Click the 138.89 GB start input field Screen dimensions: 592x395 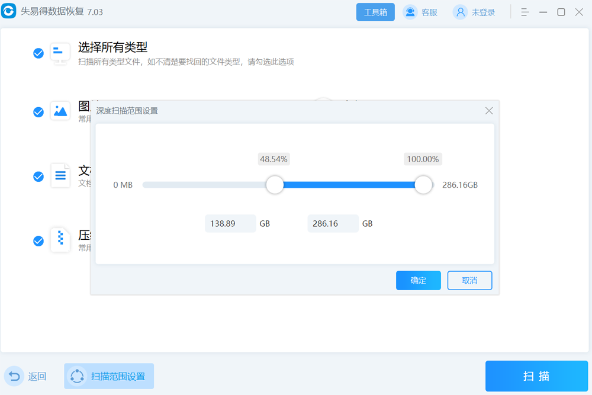click(230, 224)
